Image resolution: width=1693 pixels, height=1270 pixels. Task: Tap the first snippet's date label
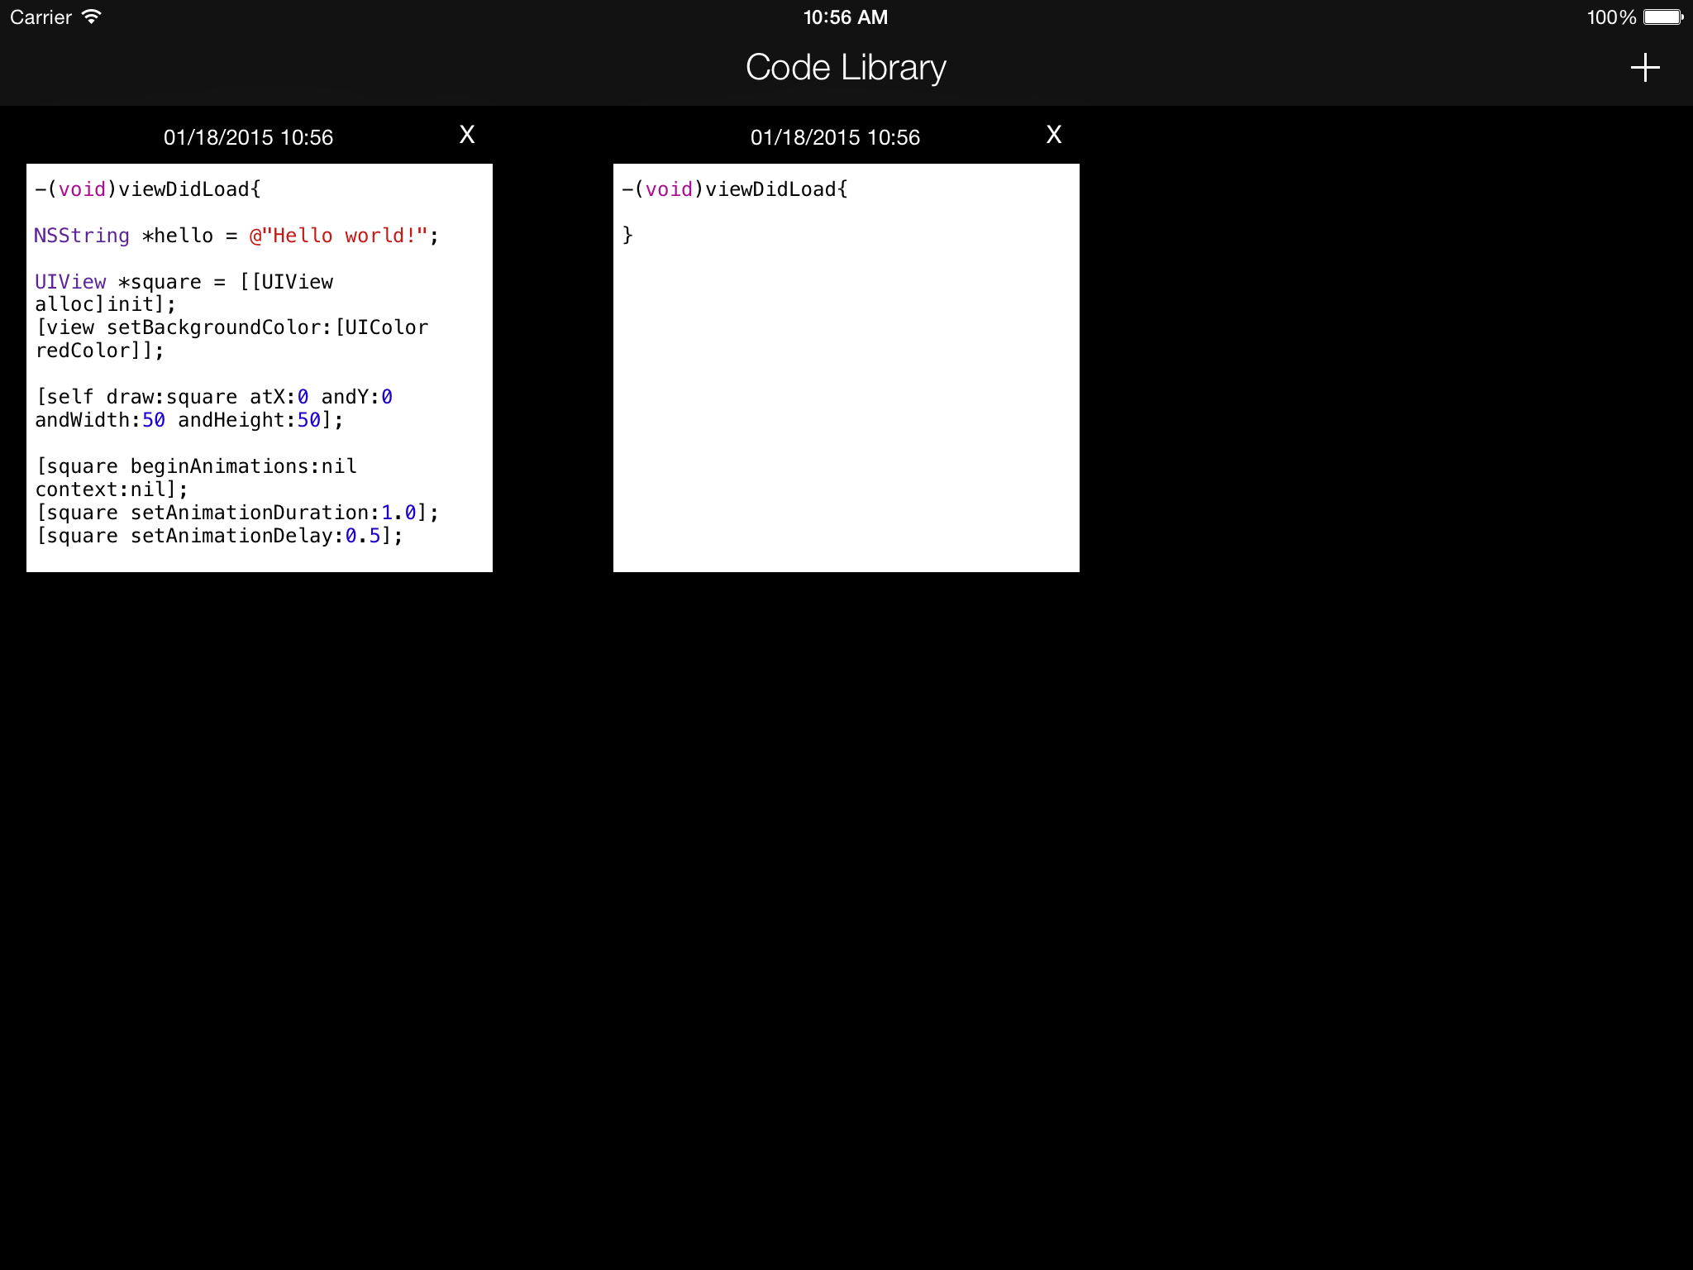point(248,137)
